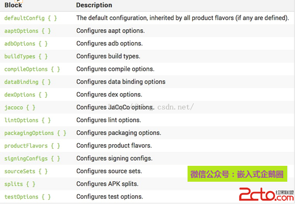Screen dimensions: 295x205
Task: Click the splits { } link
Action: (20, 184)
